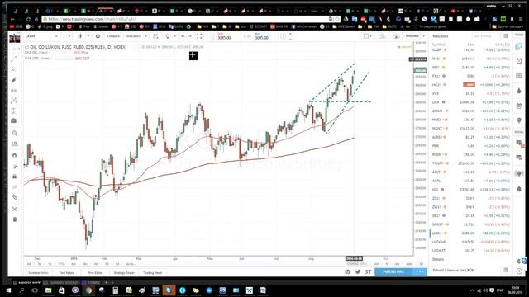The width and height of the screenshot is (529, 297).
Task: Open the calendar panel icon in right sidebar
Action: [x=519, y=106]
